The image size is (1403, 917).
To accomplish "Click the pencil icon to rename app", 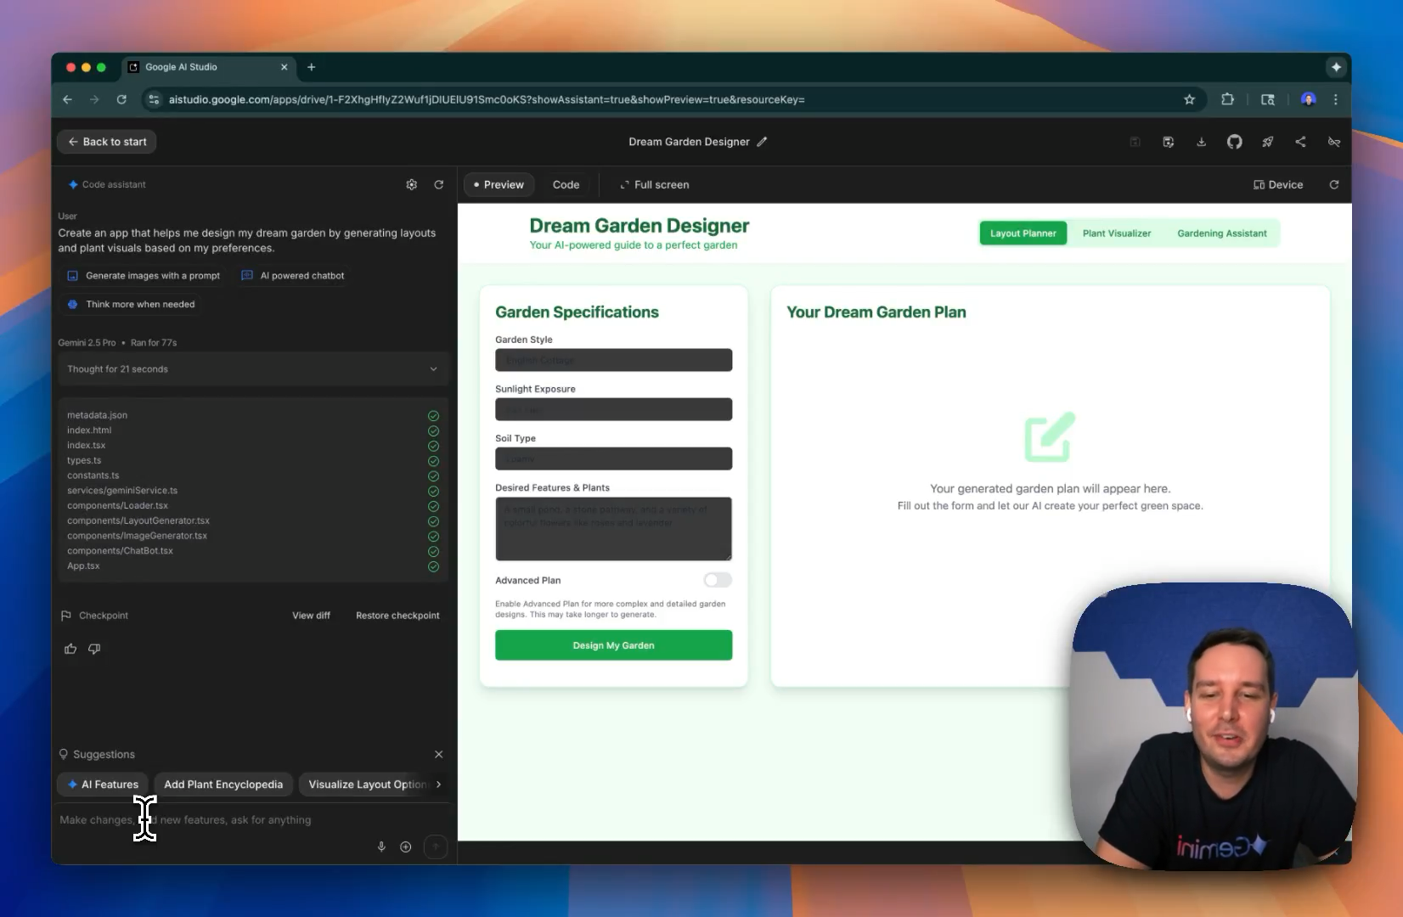I will pyautogui.click(x=762, y=142).
